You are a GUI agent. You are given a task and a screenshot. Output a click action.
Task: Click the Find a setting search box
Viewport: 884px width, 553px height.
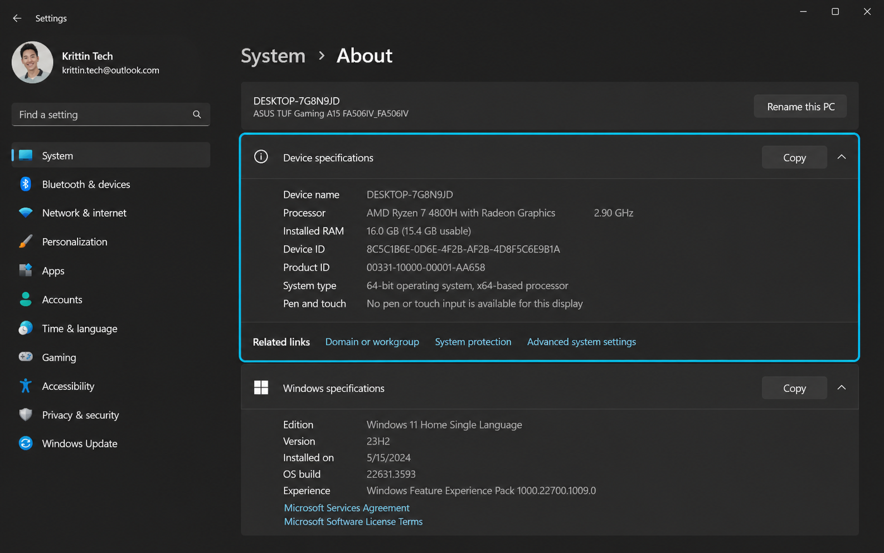tap(111, 114)
